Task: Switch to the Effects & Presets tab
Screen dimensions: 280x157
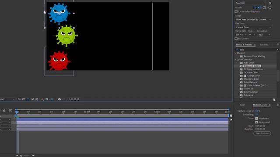Action: click(x=244, y=44)
